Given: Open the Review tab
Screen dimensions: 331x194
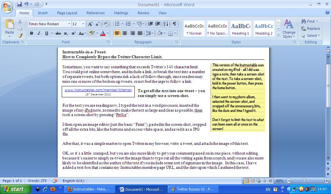Looking at the screenshot, I should click(x=144, y=13).
